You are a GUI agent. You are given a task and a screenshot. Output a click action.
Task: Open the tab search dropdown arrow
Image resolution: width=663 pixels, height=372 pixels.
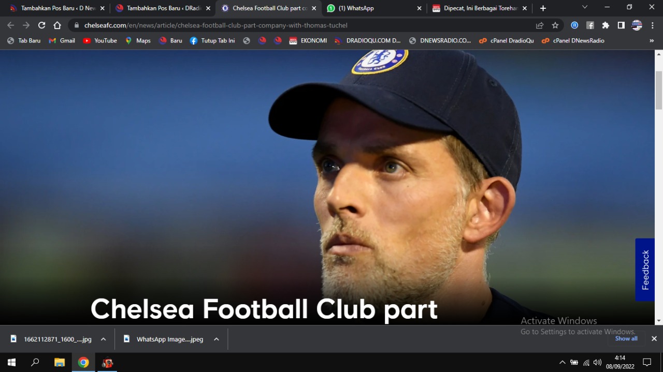coord(585,7)
